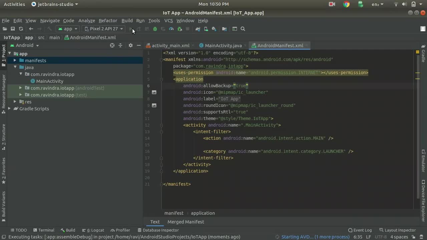This screenshot has width=427, height=240.
Task: Open the Logcat tool window
Action: [93, 230]
